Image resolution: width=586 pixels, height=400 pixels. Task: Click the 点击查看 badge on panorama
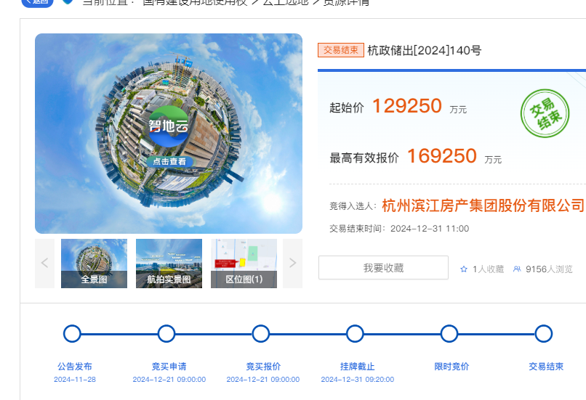169,162
